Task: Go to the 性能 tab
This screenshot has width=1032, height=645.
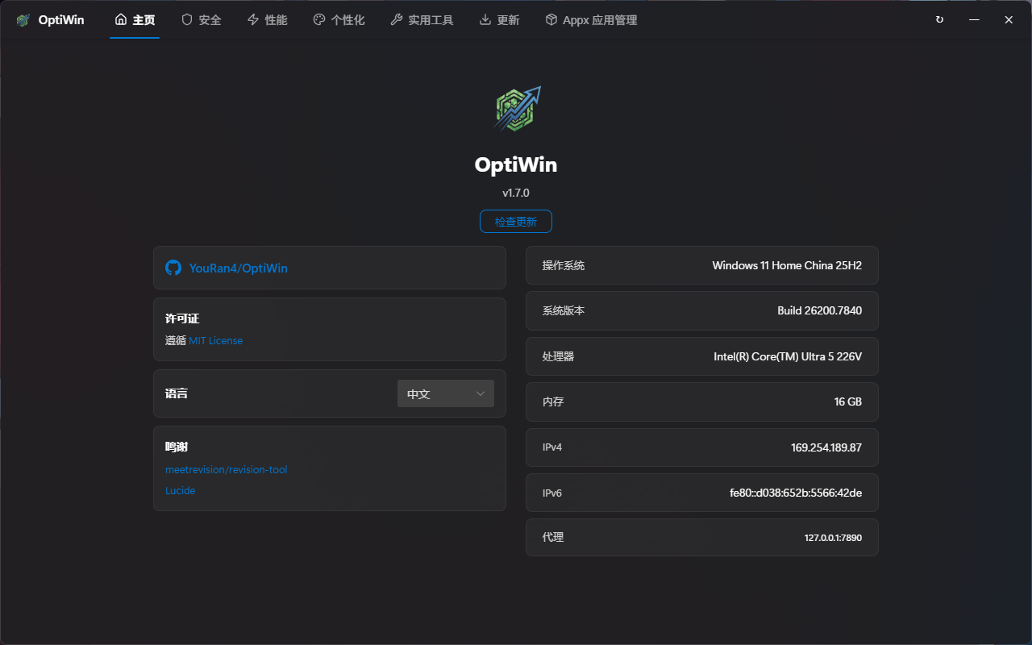Action: [267, 20]
